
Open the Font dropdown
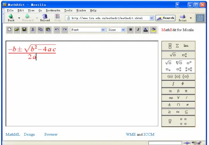[x=88, y=30]
